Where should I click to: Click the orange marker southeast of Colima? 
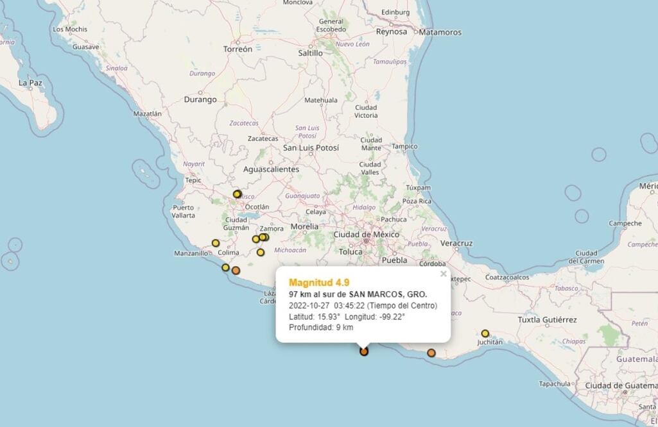pos(236,271)
